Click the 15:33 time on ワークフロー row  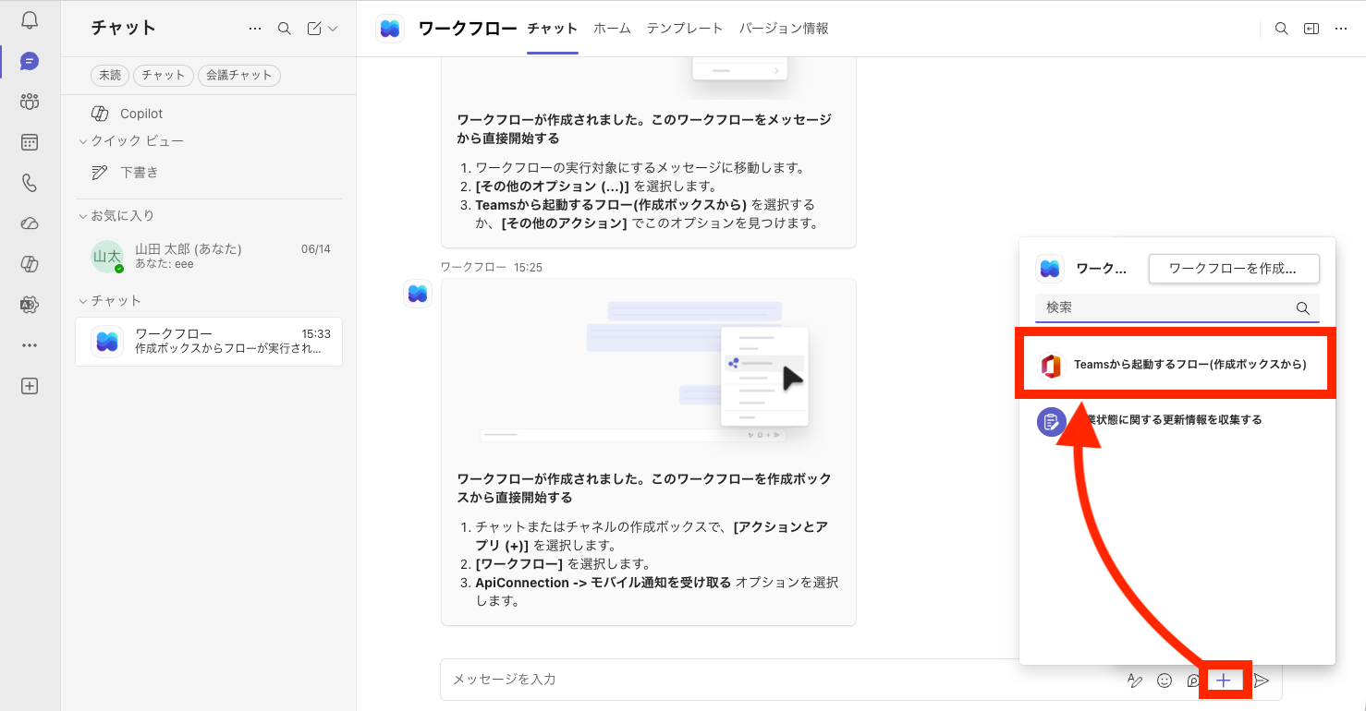316,333
